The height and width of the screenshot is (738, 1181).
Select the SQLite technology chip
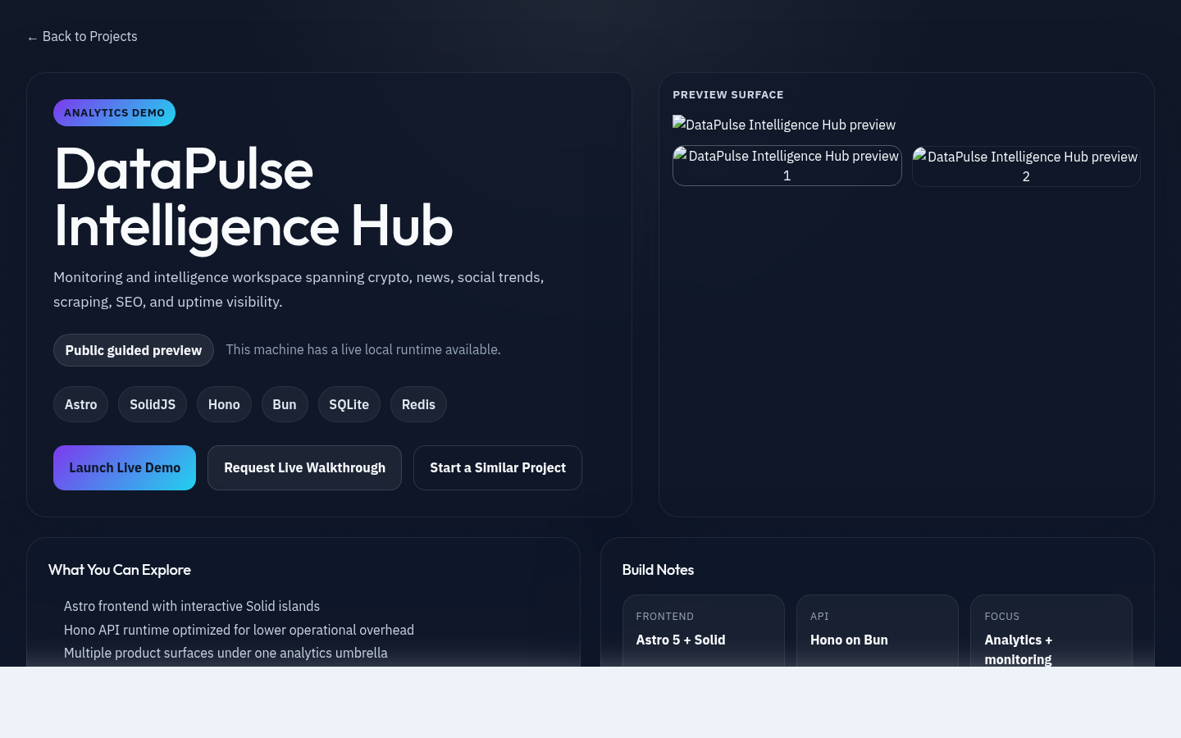[x=349, y=404]
